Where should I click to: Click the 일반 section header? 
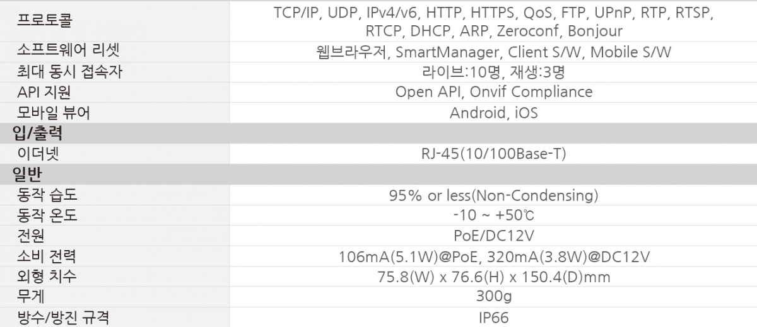[27, 174]
